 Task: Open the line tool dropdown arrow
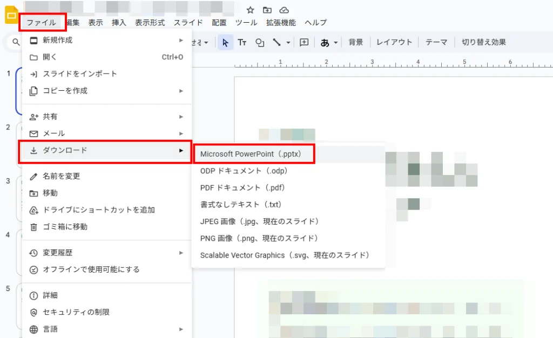(x=288, y=42)
